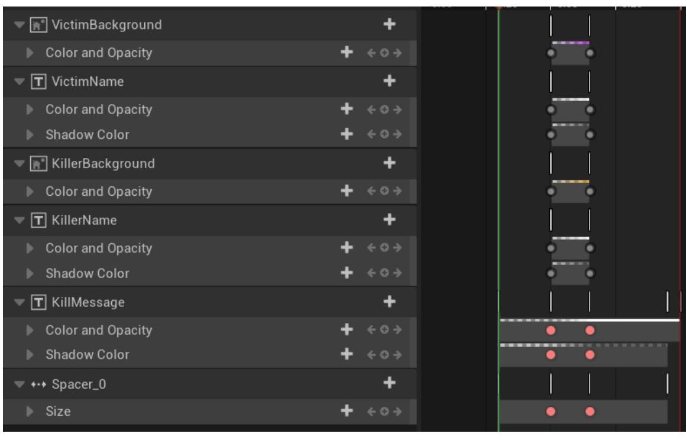The height and width of the screenshot is (440, 687).
Task: Expand Color and Opacity under KillMessage
Action: [x=31, y=330]
